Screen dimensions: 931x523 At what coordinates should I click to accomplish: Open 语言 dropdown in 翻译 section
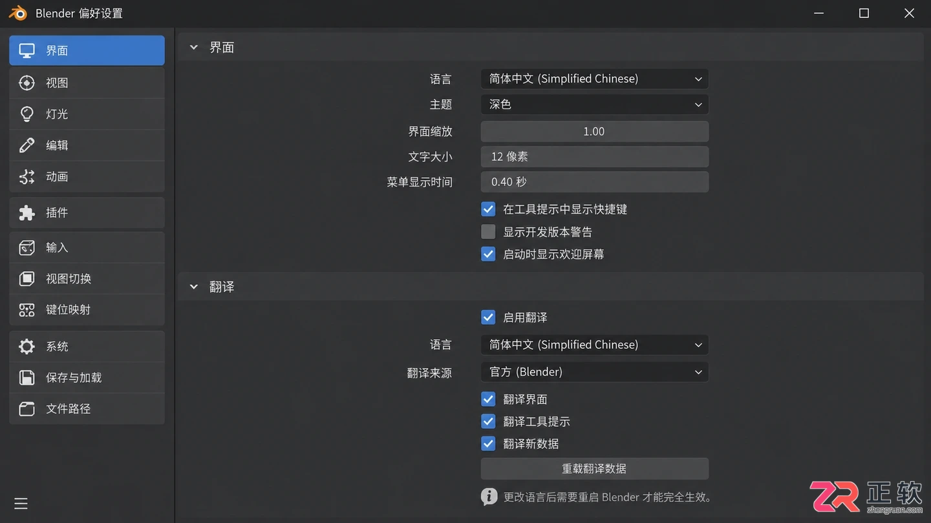click(595, 345)
